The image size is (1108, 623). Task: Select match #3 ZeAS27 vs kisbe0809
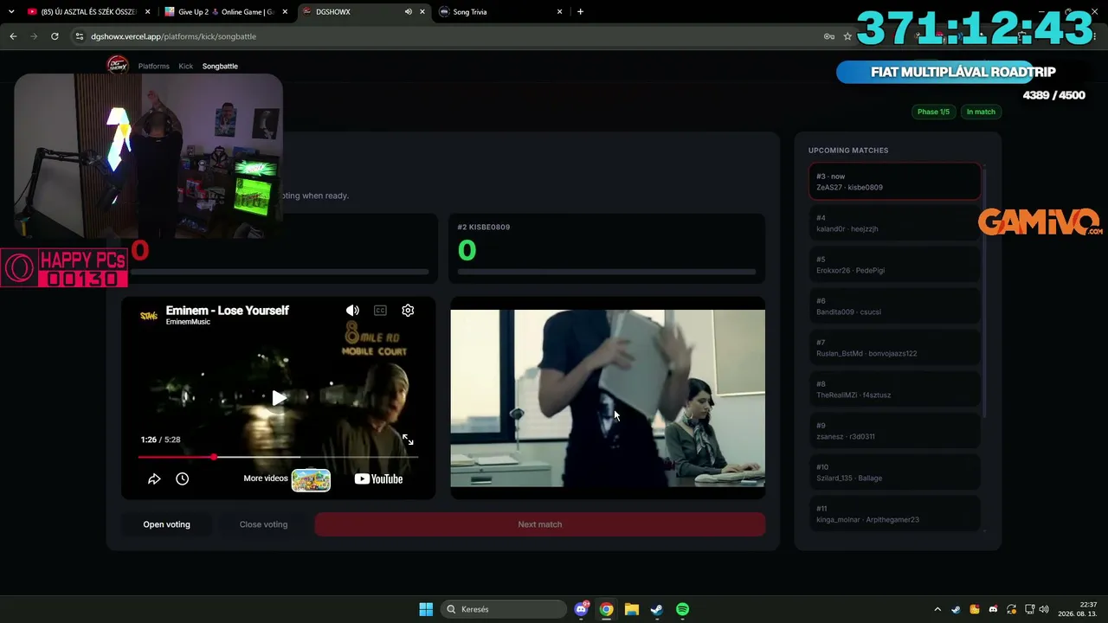(895, 182)
